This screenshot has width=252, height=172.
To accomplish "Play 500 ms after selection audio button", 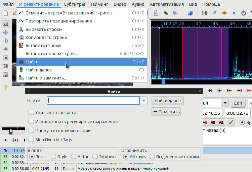I will pos(219,91).
